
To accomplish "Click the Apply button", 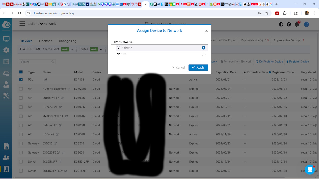I will point(198,68).
